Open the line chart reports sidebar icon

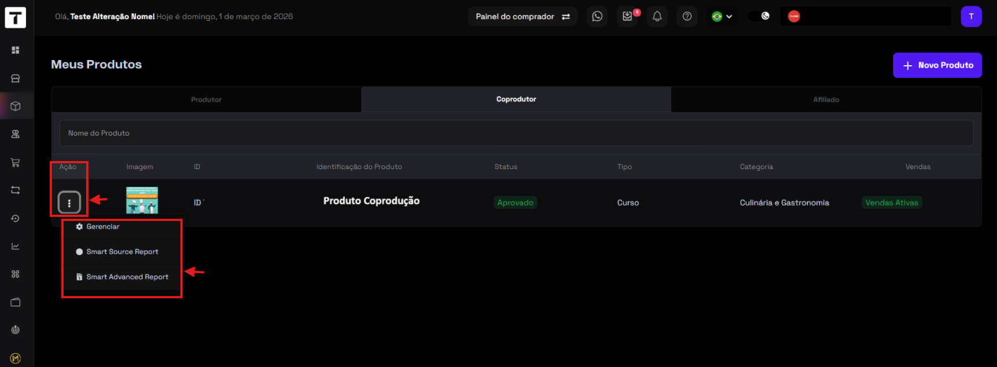[16, 246]
